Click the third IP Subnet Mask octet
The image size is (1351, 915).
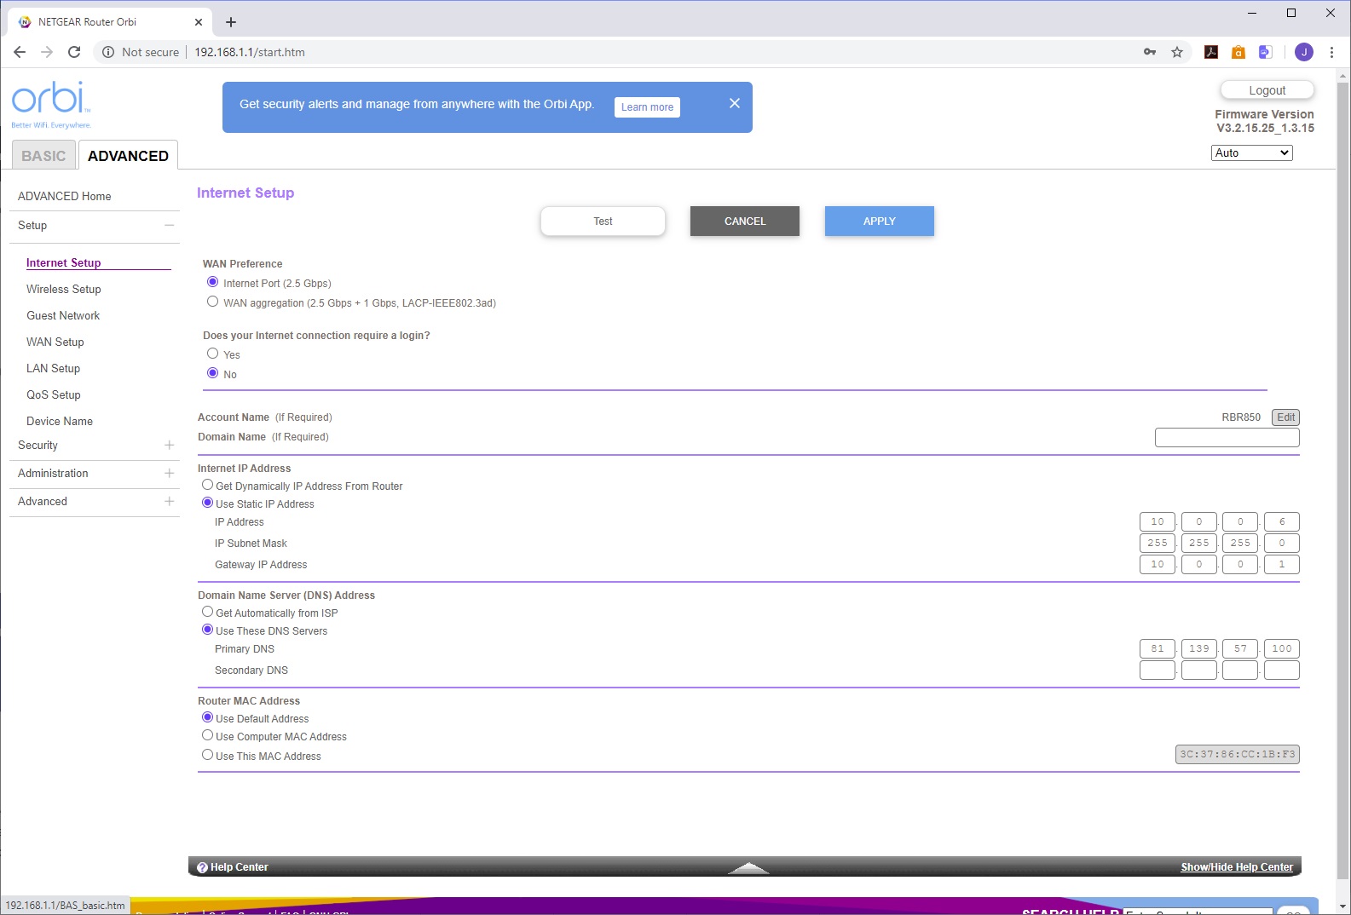tap(1240, 543)
